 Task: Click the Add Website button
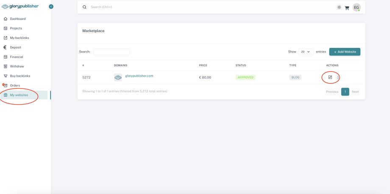pos(345,52)
